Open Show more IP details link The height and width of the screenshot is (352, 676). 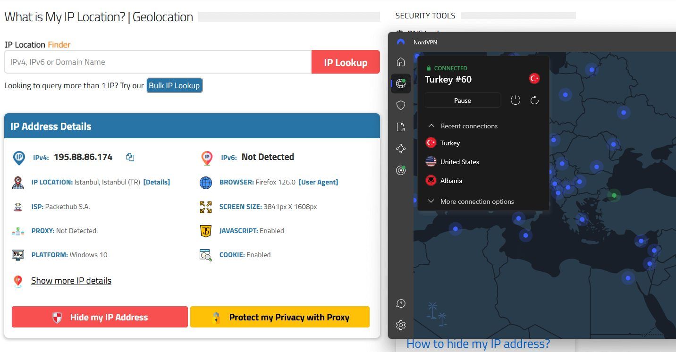pyautogui.click(x=71, y=280)
